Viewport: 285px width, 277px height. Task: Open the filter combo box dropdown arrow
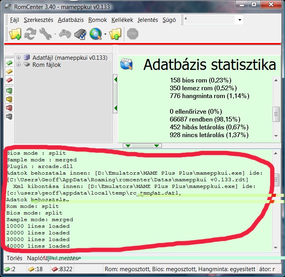click(240, 20)
